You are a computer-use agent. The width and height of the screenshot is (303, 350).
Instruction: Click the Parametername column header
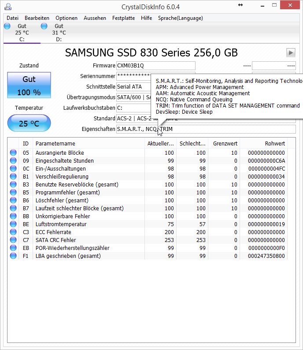pyautogui.click(x=89, y=144)
